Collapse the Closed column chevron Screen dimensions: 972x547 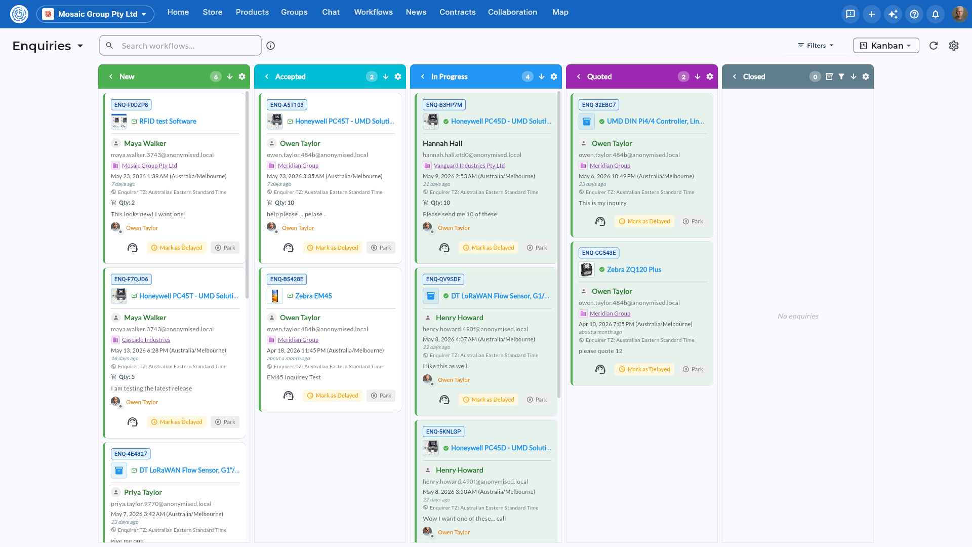(x=735, y=76)
